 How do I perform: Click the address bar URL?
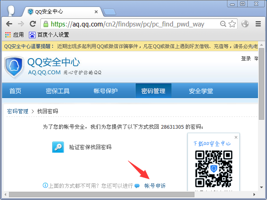point(127,24)
